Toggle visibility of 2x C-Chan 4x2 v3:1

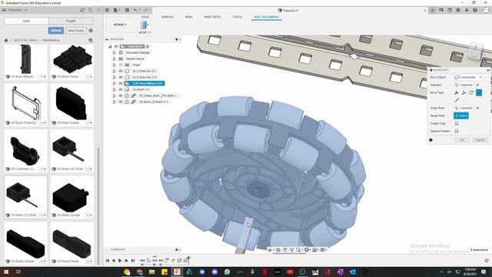121,71
